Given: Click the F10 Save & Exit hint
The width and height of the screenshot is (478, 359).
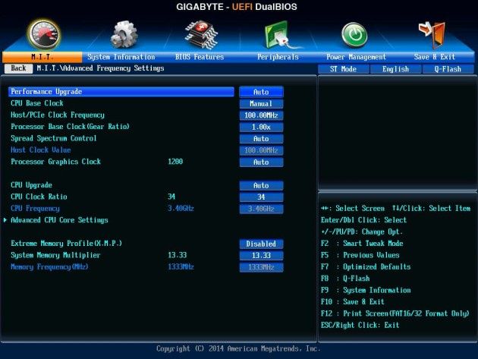Looking at the screenshot, I should point(353,302).
